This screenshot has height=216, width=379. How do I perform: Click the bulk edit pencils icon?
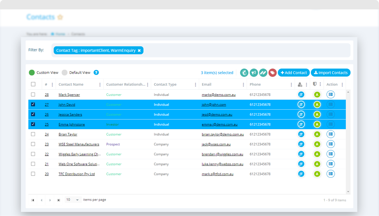tap(263, 73)
